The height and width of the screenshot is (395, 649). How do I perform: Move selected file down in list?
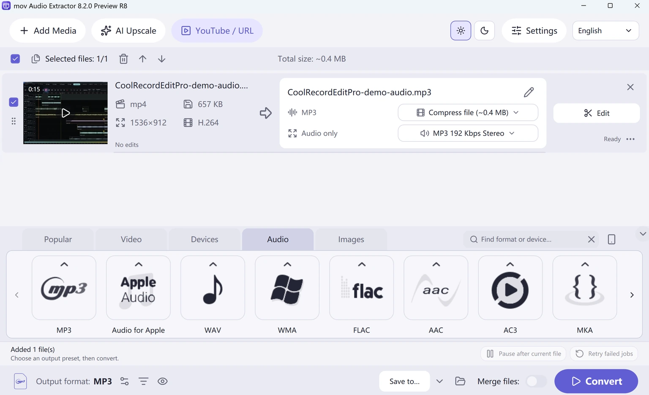tap(161, 59)
